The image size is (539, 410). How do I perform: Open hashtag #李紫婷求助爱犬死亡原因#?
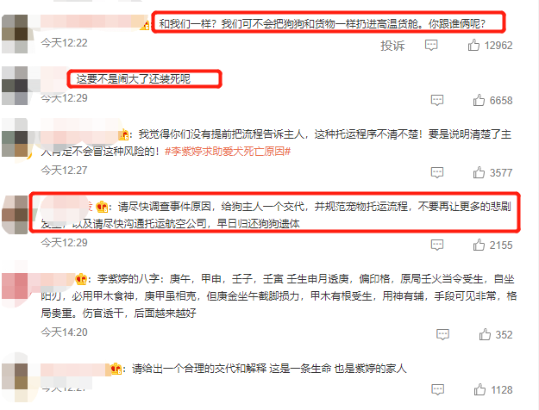[x=228, y=151]
